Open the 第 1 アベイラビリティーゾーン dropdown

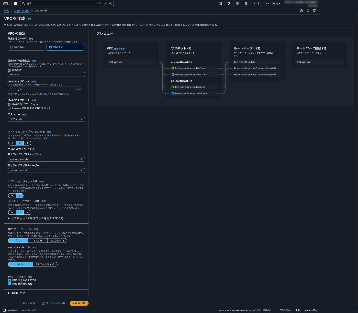tap(46, 159)
